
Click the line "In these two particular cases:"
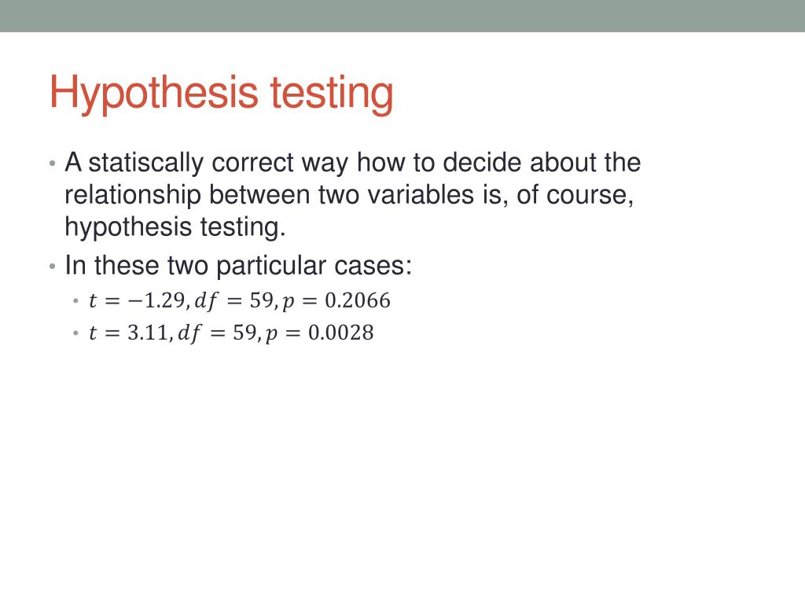tap(238, 266)
